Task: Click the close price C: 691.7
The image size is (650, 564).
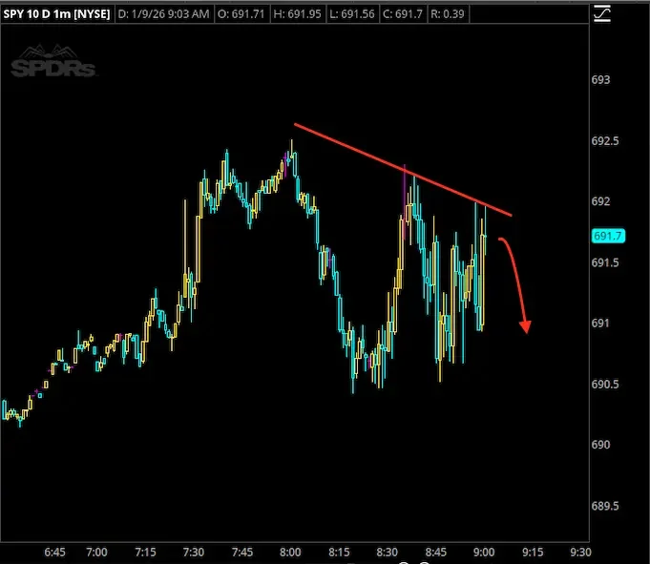Action: click(x=403, y=14)
